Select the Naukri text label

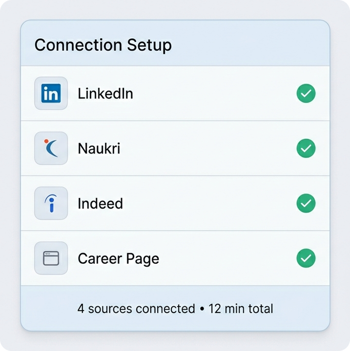[99, 148]
